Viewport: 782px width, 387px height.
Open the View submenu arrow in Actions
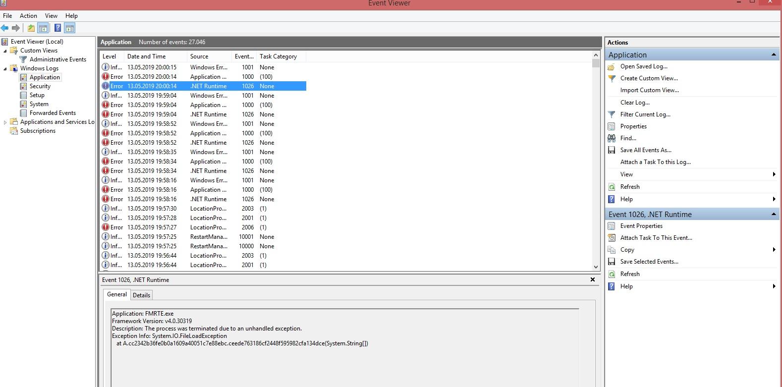774,174
